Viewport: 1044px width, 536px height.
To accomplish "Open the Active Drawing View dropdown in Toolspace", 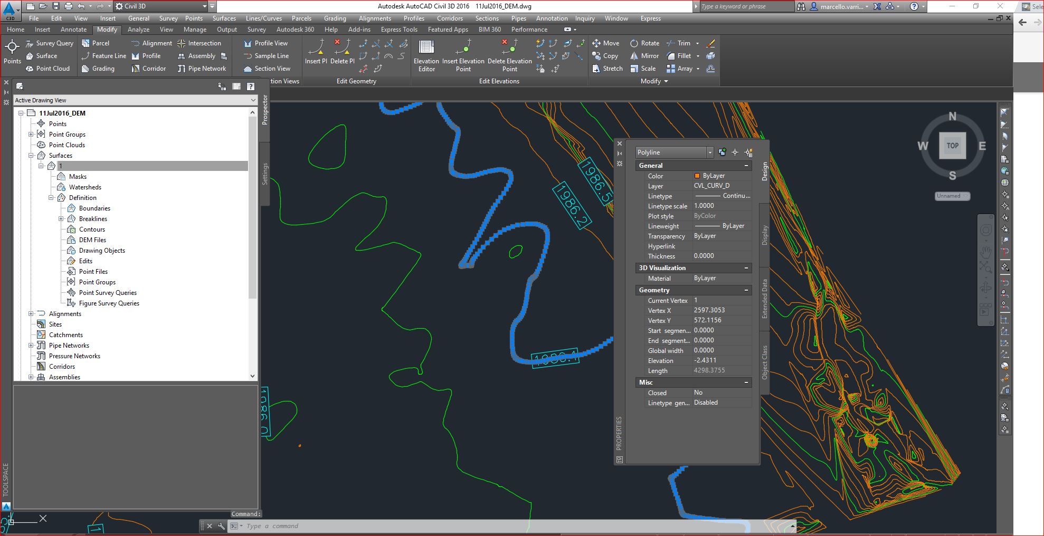I will [x=254, y=100].
